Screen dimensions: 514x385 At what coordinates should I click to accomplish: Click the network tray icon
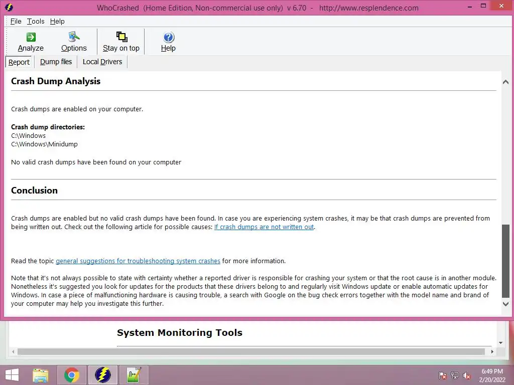click(455, 375)
